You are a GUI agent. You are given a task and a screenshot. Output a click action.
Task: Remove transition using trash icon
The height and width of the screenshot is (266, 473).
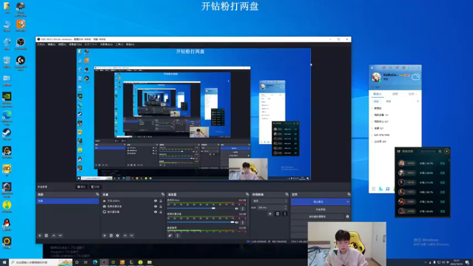[277, 214]
